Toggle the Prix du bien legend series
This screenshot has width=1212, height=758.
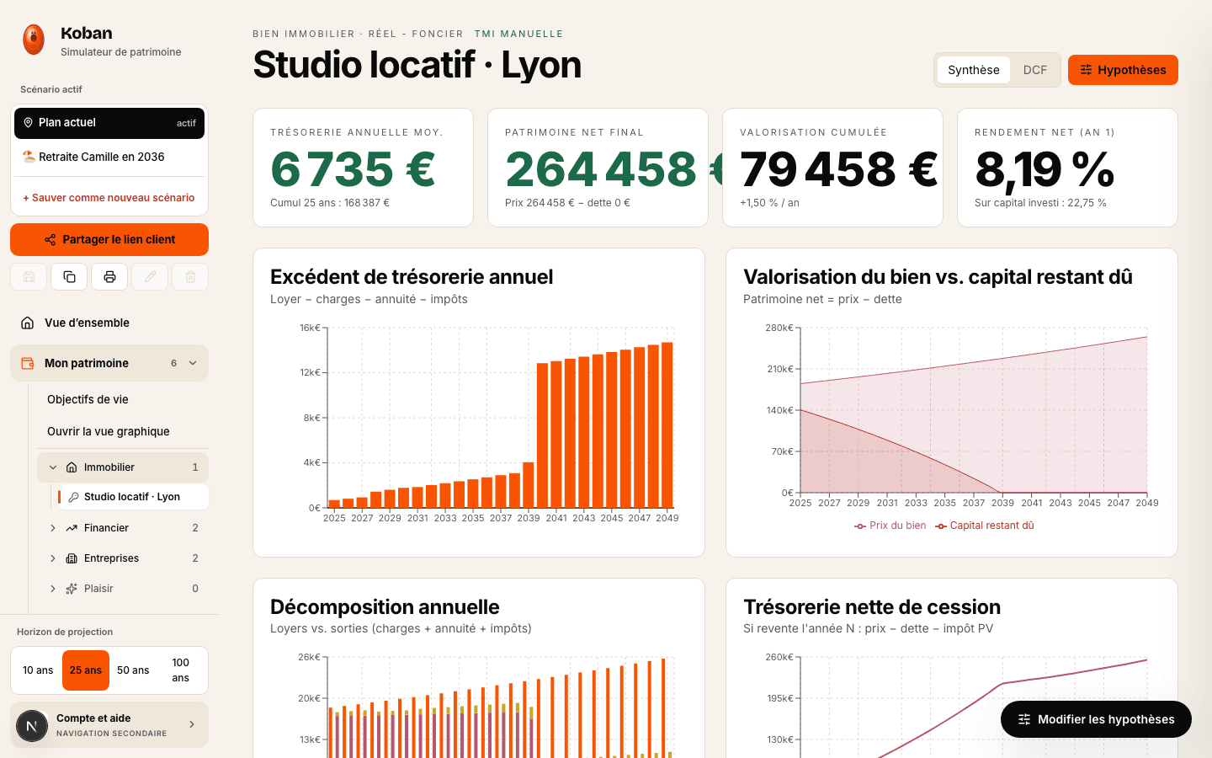890,526
